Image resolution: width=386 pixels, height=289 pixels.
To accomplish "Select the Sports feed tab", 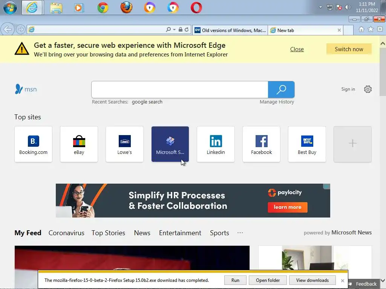I will pyautogui.click(x=219, y=233).
